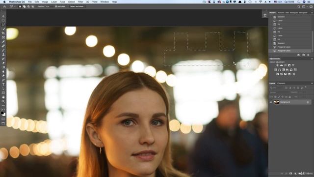This screenshot has width=314, height=177.
Task: Add a Vibrance adjustment
Action: click(x=293, y=65)
